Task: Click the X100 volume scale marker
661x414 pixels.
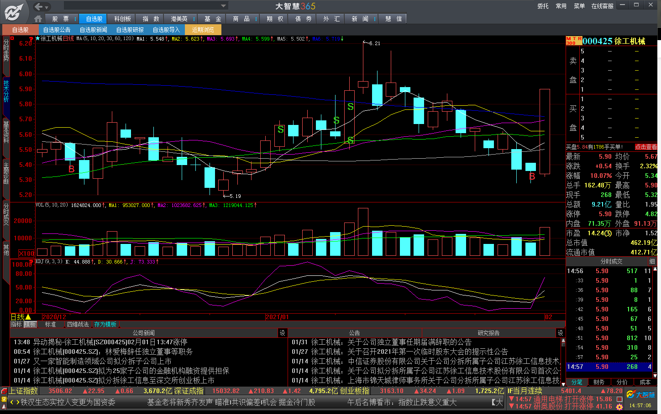Action: (26, 254)
